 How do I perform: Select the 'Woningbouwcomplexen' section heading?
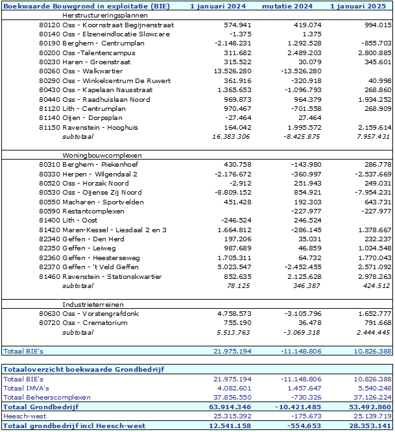[102, 156]
